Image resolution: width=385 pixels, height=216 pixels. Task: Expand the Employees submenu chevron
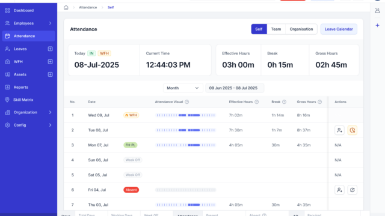(x=50, y=23)
